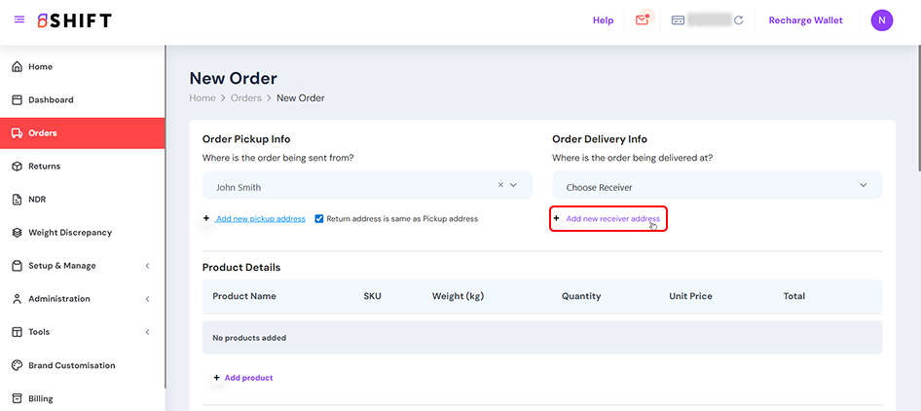Go to NDR in the sidebar
921x411 pixels.
(x=37, y=200)
